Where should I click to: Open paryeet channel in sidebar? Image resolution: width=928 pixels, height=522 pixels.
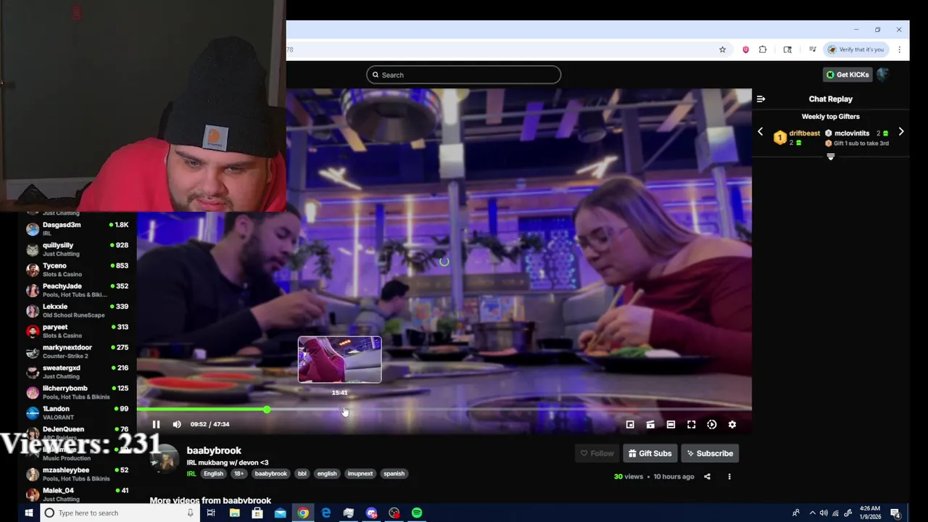[78, 331]
